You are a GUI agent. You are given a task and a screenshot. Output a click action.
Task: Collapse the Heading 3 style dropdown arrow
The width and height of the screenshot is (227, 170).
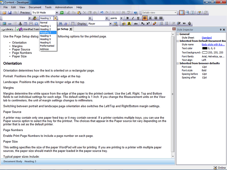55,18
